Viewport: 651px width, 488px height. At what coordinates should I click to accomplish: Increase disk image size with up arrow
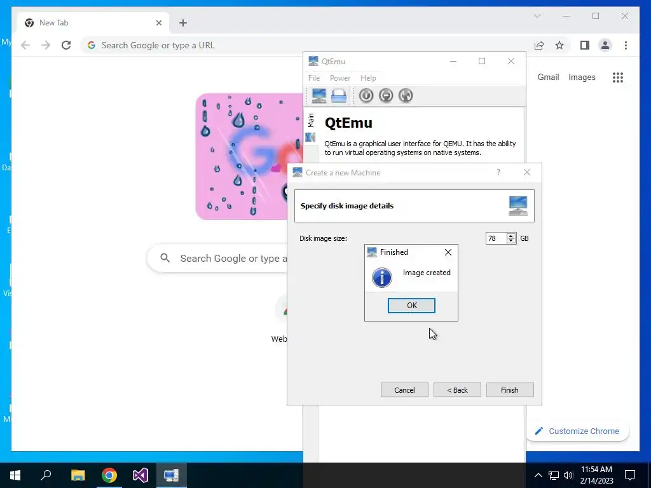512,236
